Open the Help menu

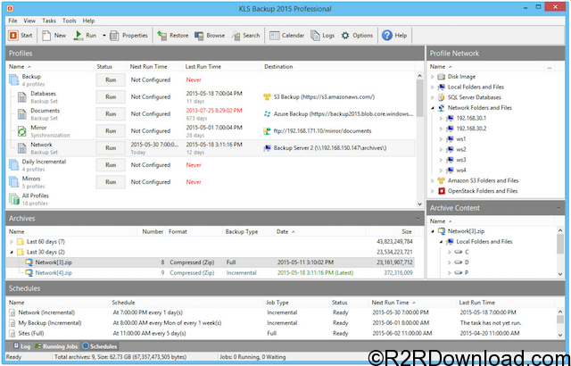pos(88,21)
